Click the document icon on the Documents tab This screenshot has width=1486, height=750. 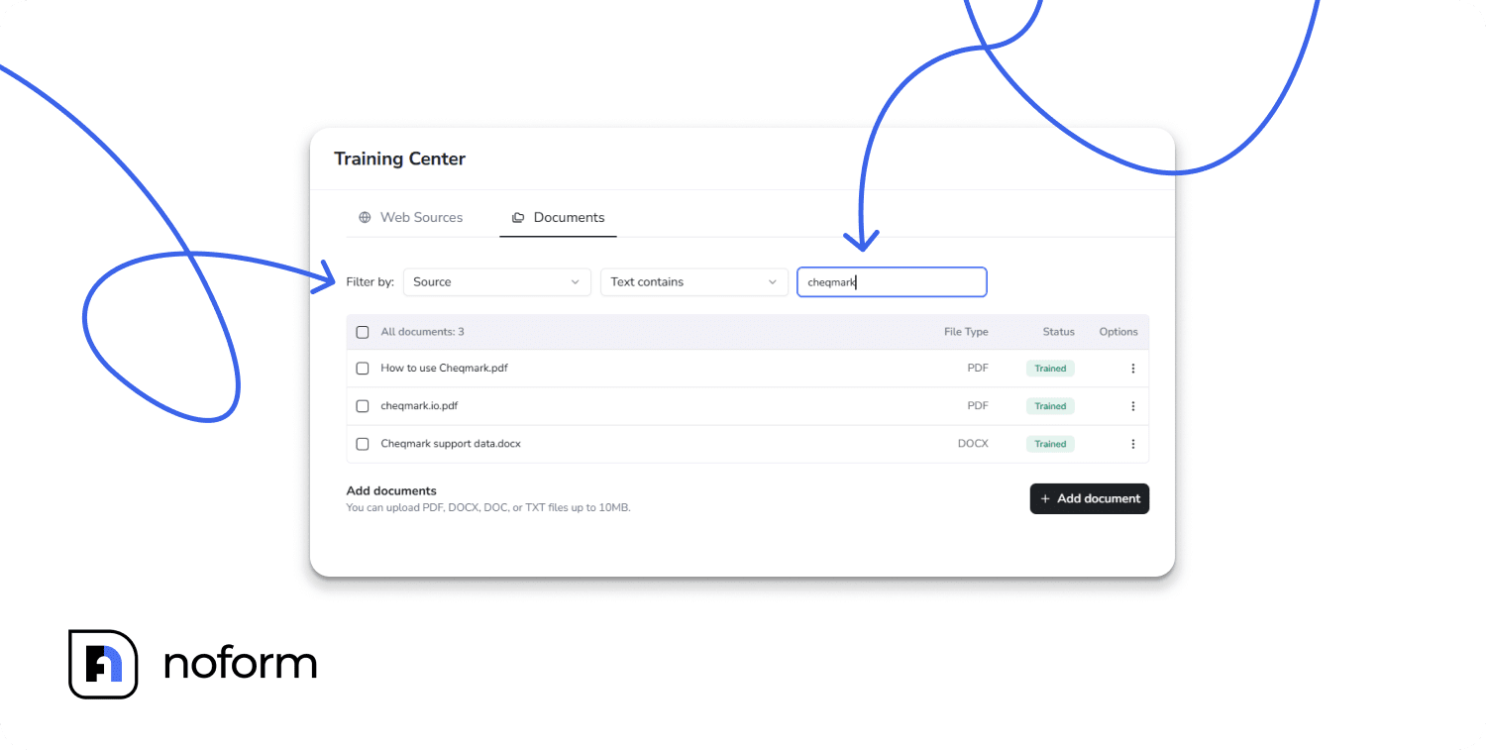[517, 217]
